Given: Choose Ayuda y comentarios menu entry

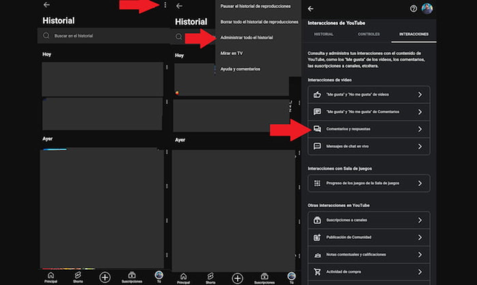Looking at the screenshot, I should [x=240, y=69].
